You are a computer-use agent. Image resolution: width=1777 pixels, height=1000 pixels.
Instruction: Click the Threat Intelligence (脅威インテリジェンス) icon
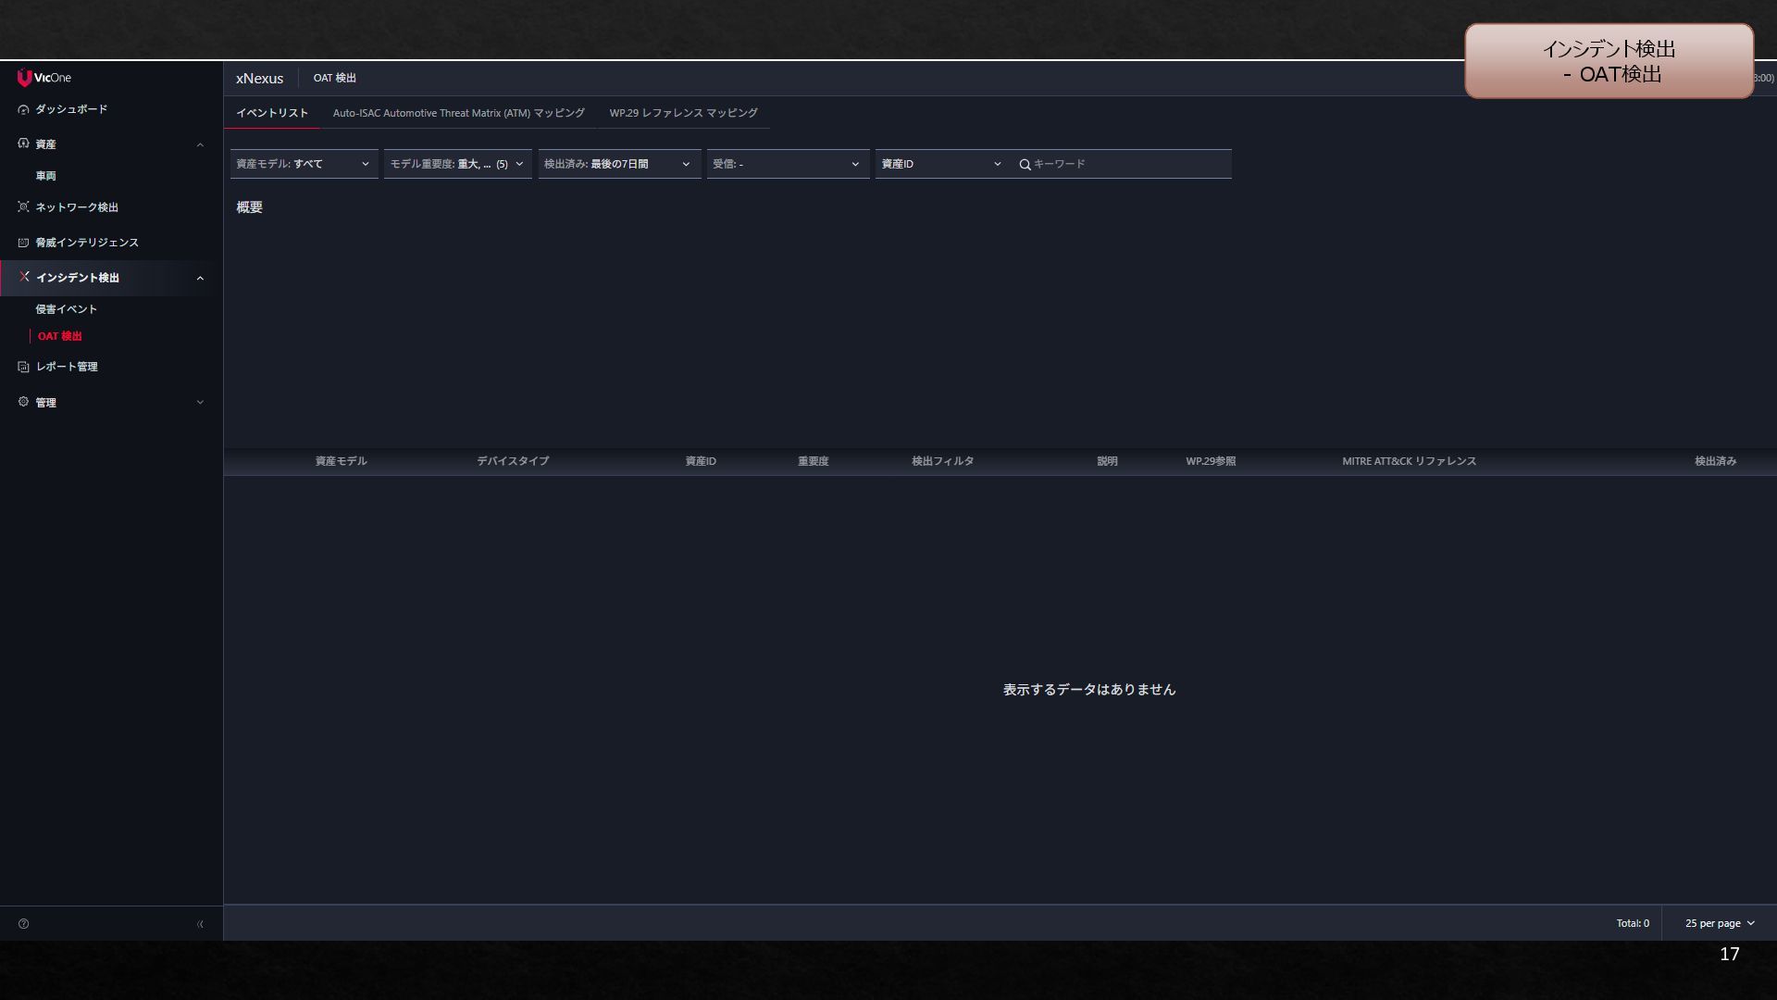coord(23,243)
